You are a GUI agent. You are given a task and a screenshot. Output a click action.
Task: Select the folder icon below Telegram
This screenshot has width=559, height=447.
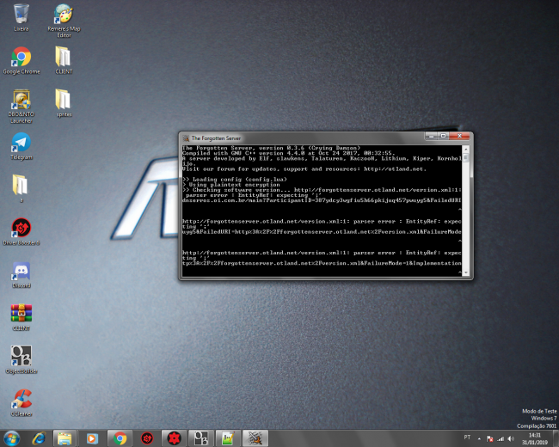tap(21, 188)
